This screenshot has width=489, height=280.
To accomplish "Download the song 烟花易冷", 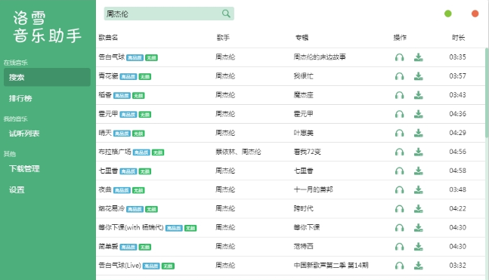I will [419, 208].
